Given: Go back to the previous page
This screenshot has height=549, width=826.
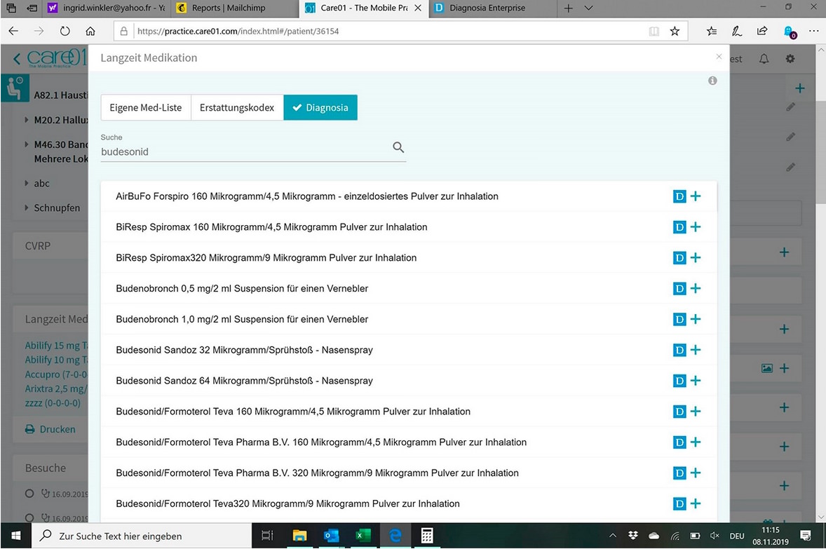Looking at the screenshot, I should [13, 31].
